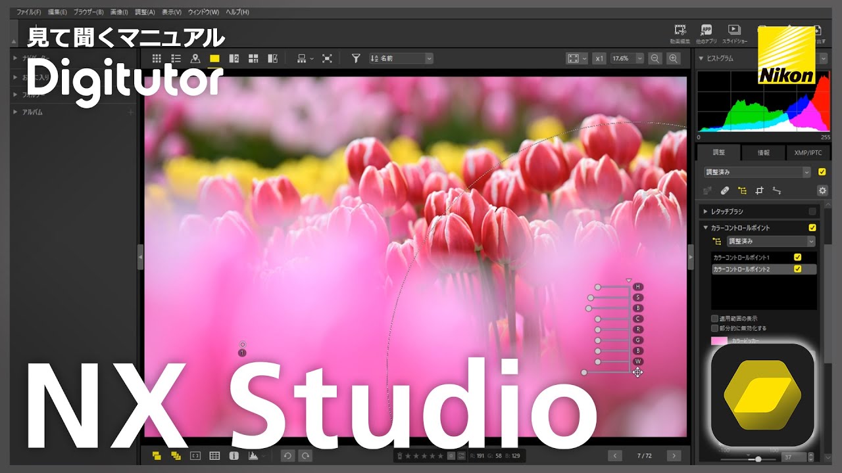842x473 pixels.
Task: Enable 部分的に無効化する checkbox
Action: coord(714,328)
